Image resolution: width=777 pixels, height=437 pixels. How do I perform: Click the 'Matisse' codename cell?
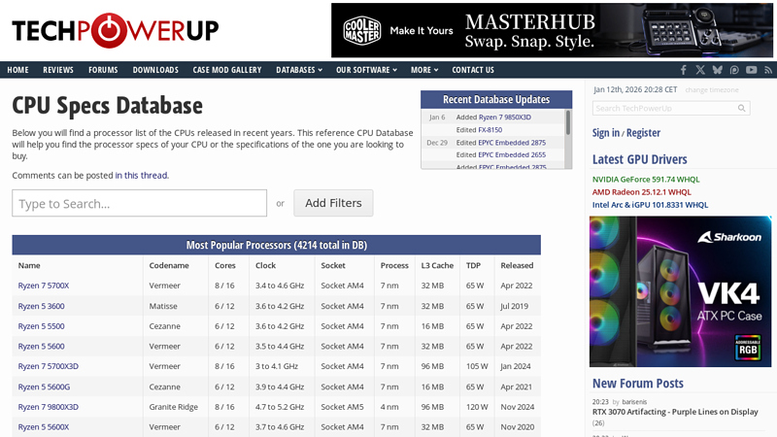click(163, 306)
